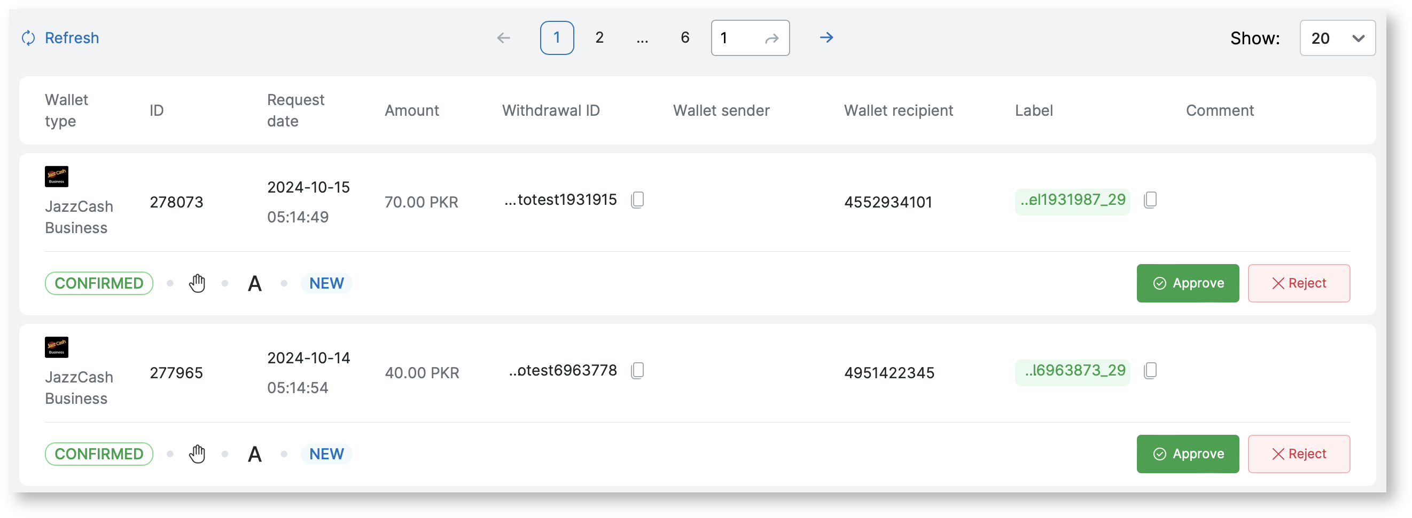Copy withdrawal ID ending totest1931915
Viewport: 1412px width, 518px height.
(x=637, y=200)
